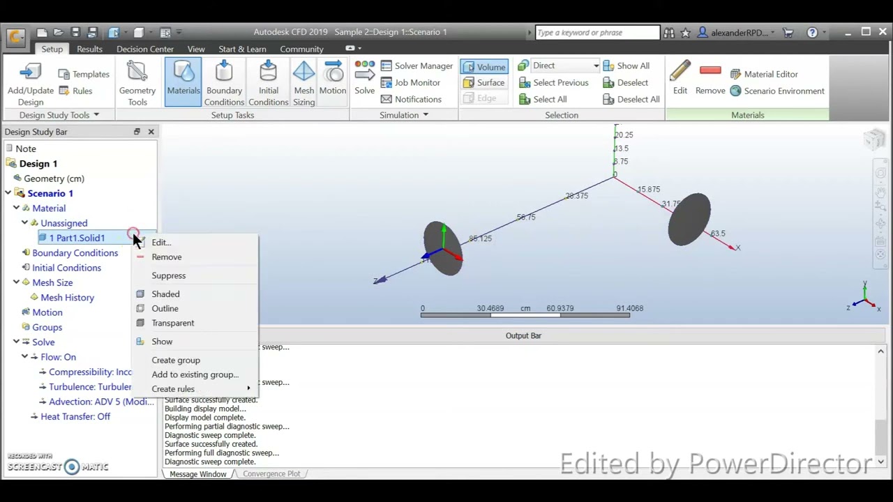Viewport: 893px width, 502px height.
Task: Click the shopping cart icon
Action: point(788,32)
